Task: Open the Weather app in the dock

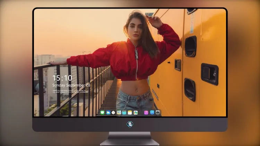Action: [x=108, y=112]
